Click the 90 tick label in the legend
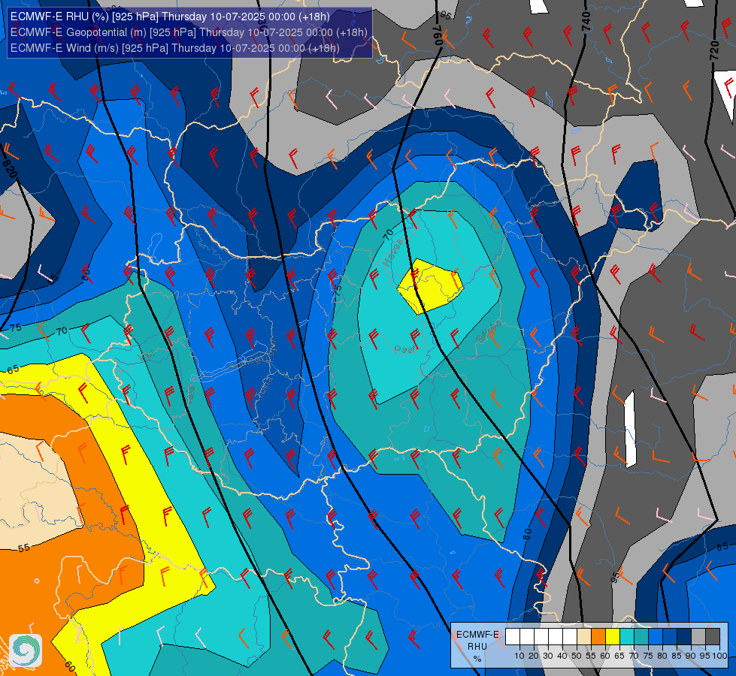This screenshot has width=736, height=676. click(691, 656)
